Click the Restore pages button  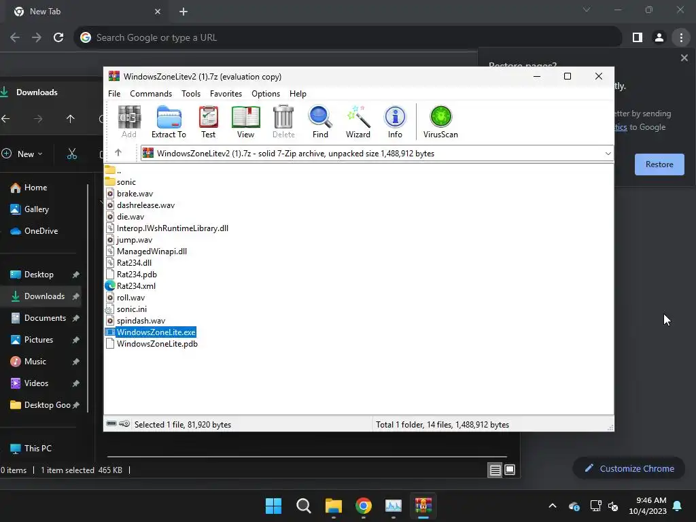(x=659, y=164)
